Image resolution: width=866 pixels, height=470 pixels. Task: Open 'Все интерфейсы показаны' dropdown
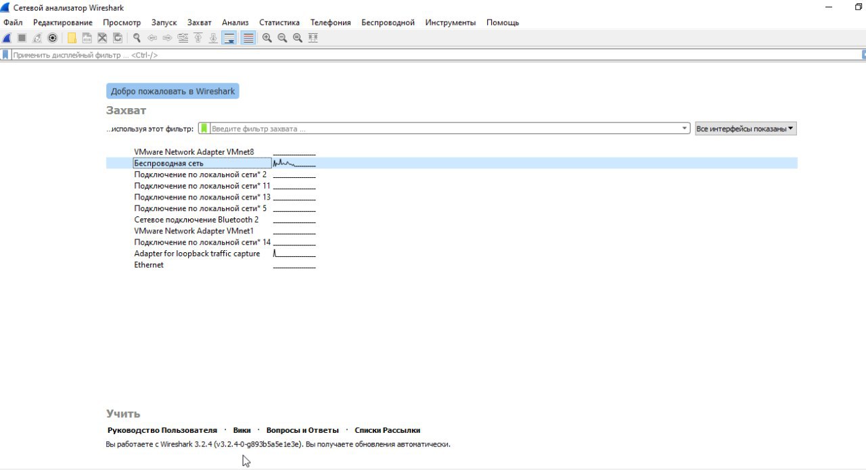[x=746, y=128]
